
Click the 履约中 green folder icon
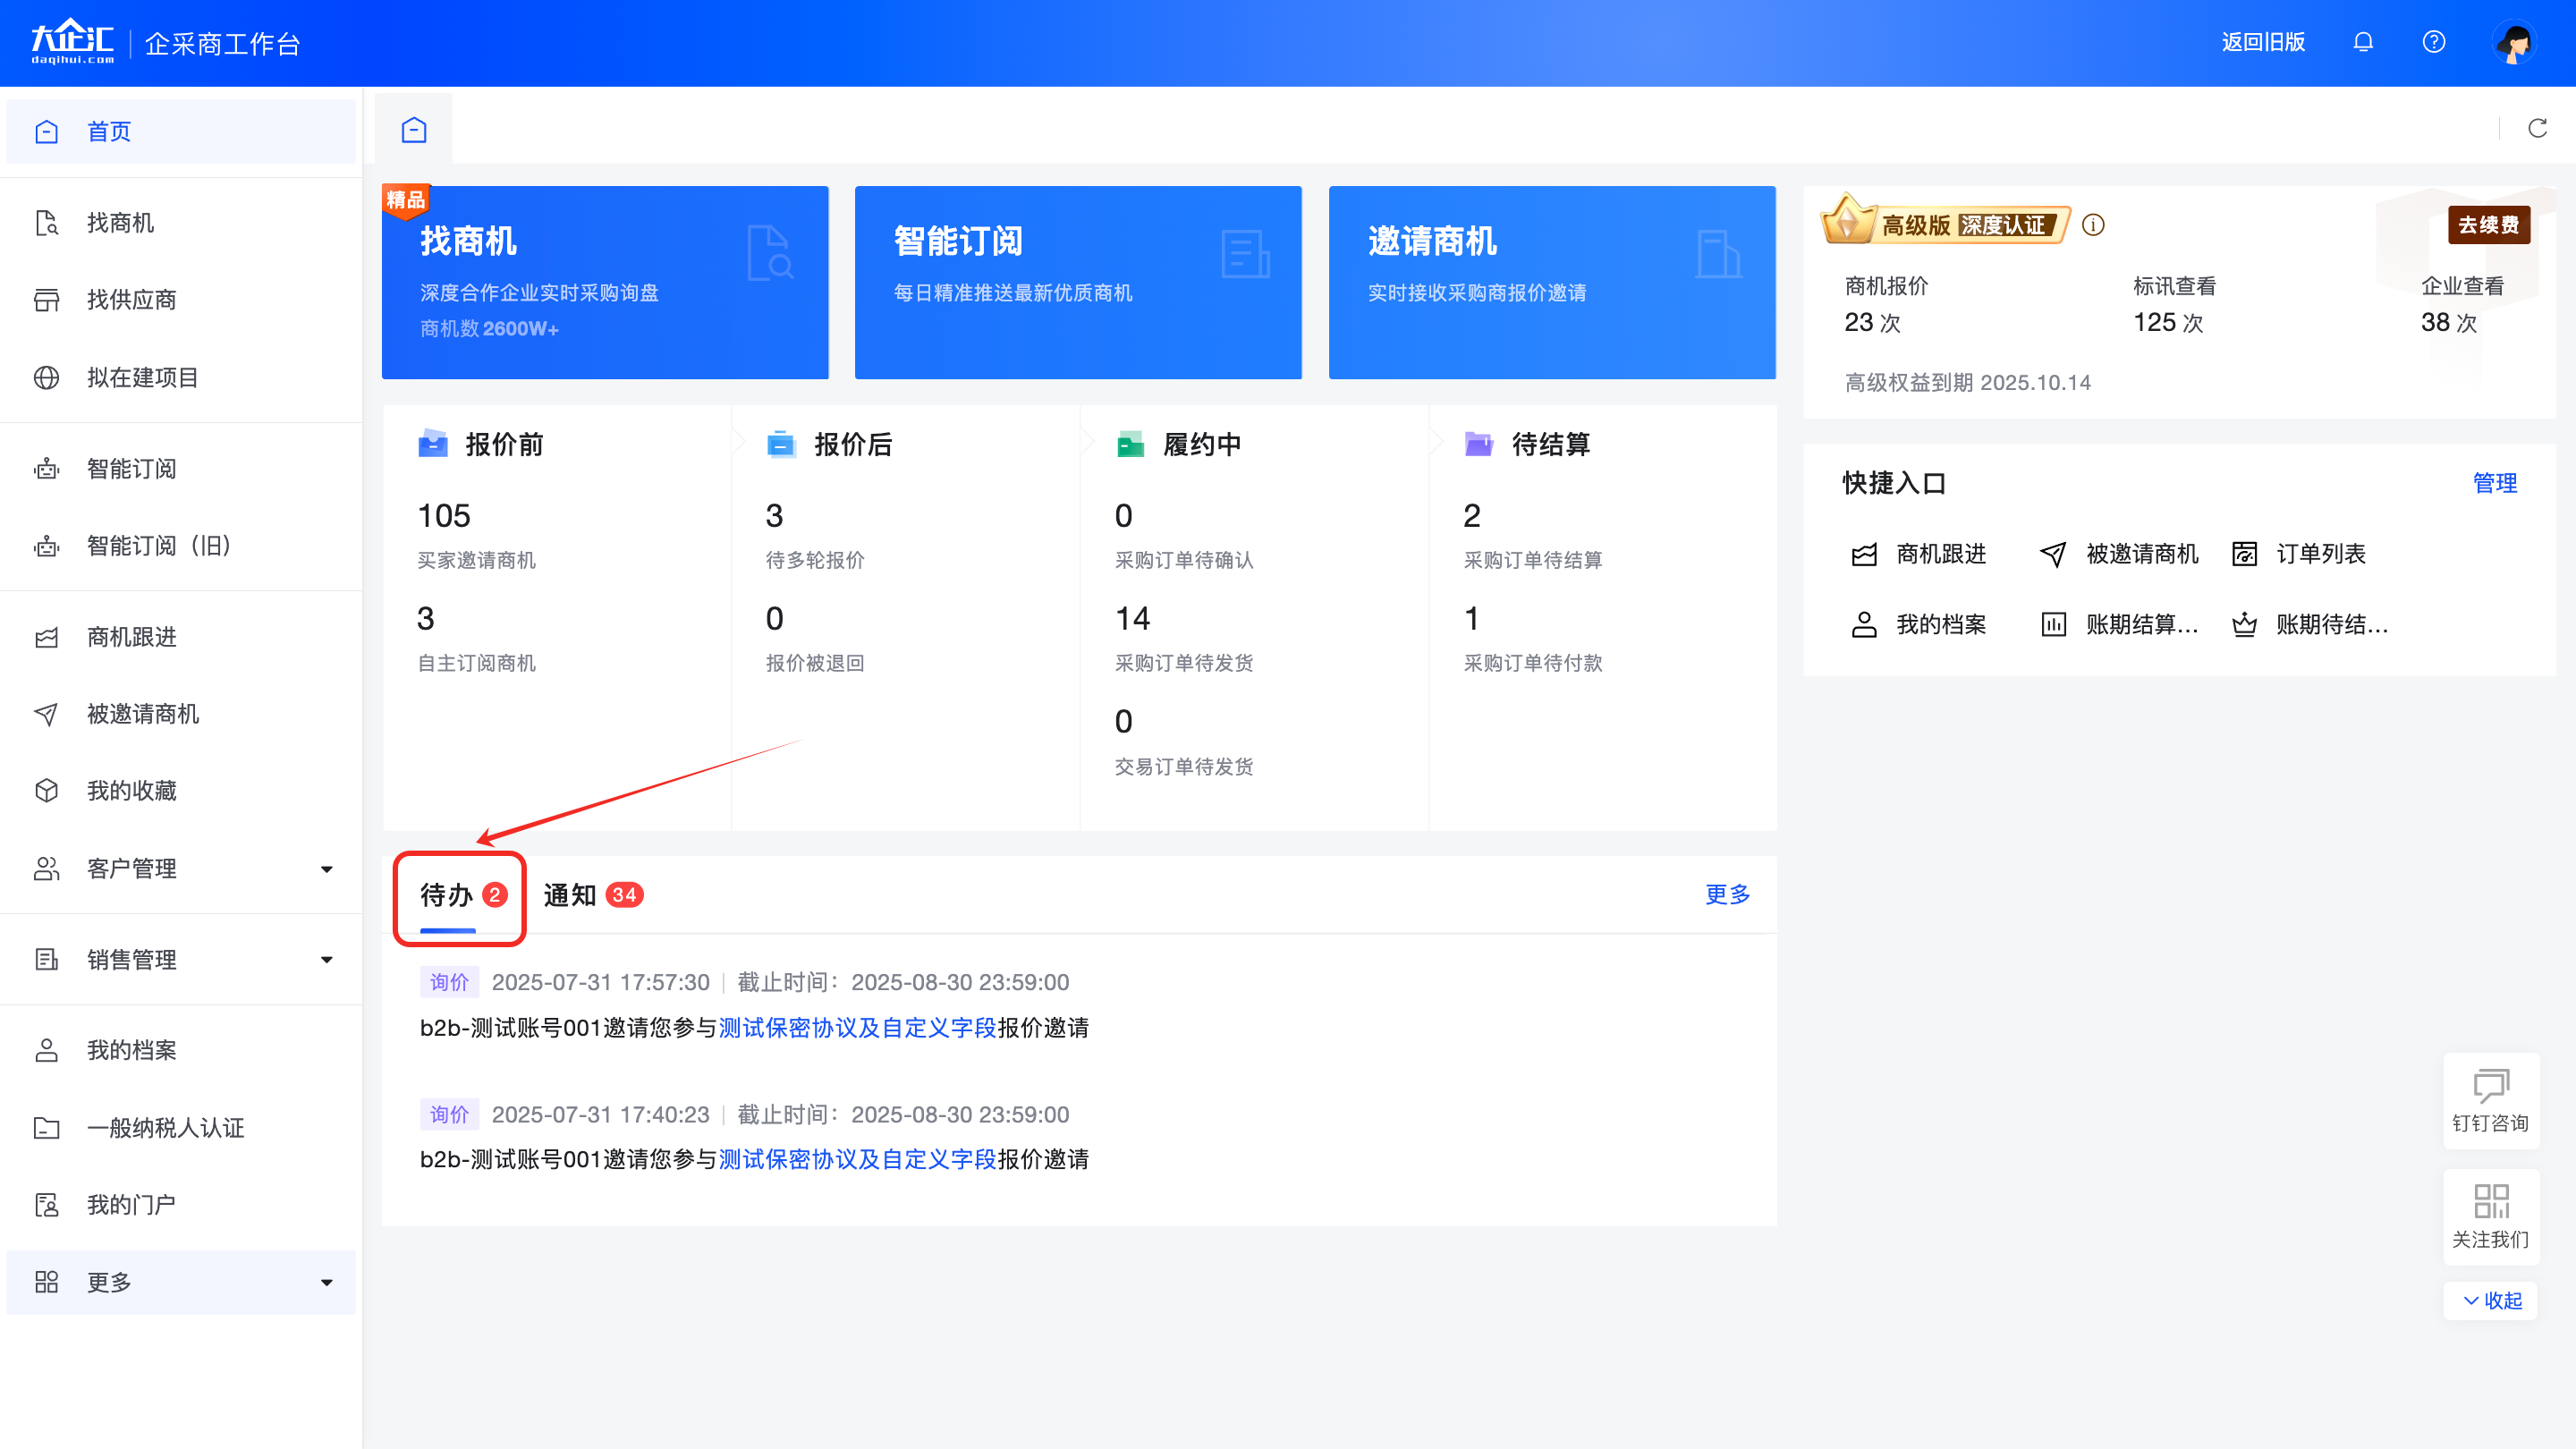point(1130,444)
